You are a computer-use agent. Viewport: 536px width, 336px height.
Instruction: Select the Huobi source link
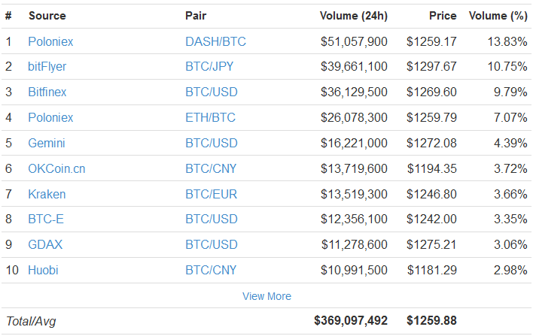[43, 270]
